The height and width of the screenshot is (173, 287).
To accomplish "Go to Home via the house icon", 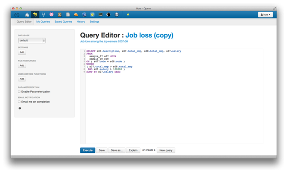I will point(27,15).
